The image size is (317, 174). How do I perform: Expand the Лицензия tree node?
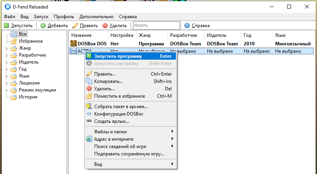pyautogui.click(x=6, y=83)
